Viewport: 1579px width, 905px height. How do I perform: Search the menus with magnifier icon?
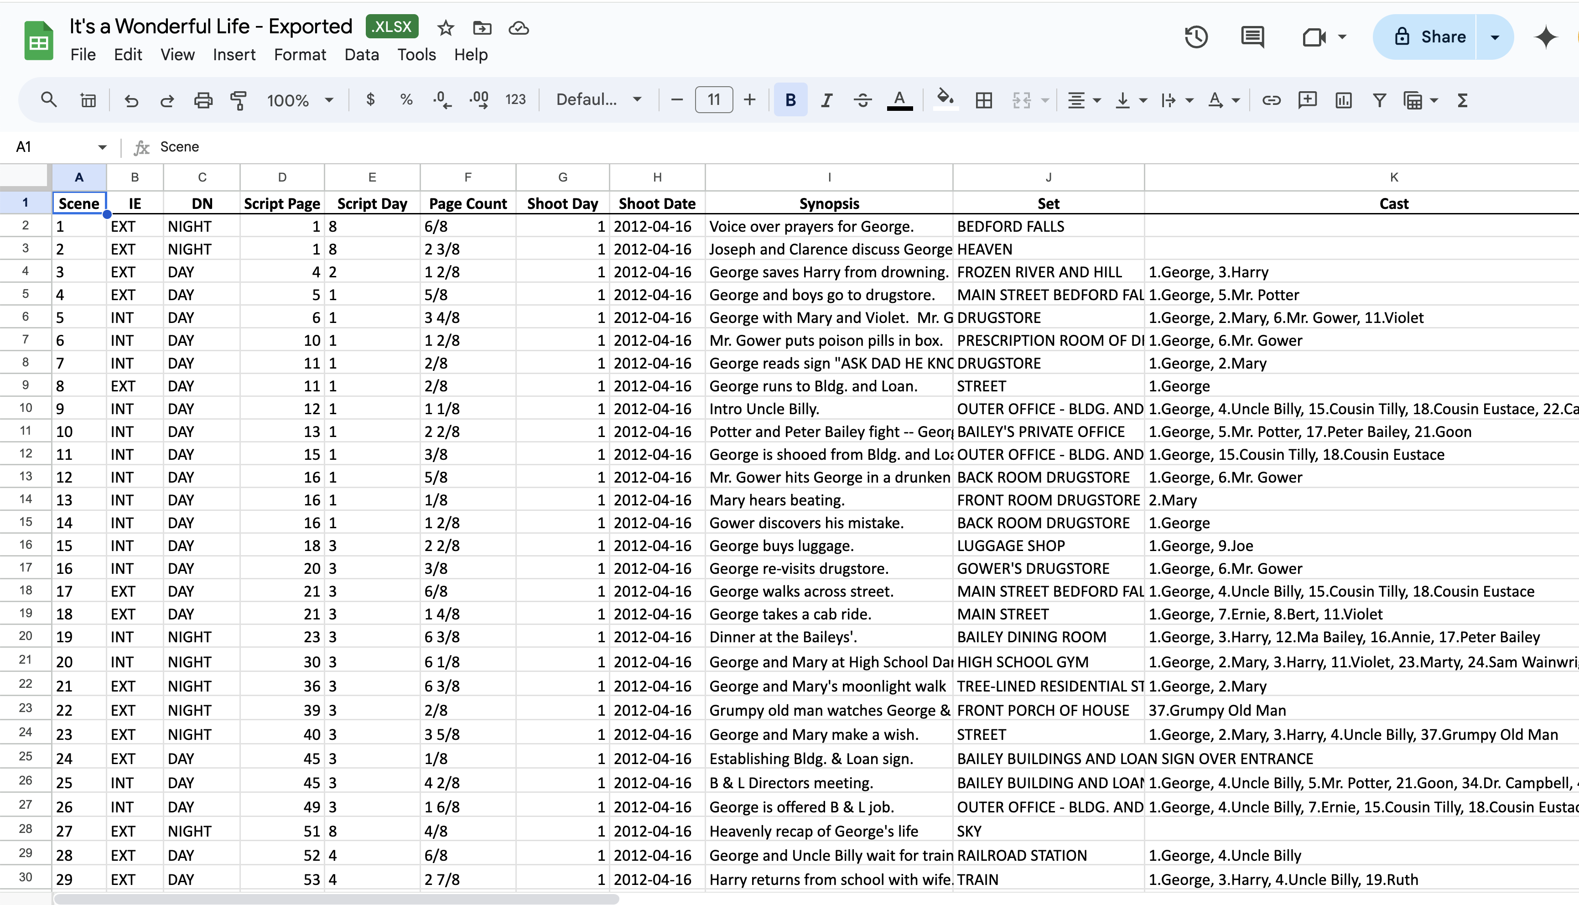click(48, 99)
